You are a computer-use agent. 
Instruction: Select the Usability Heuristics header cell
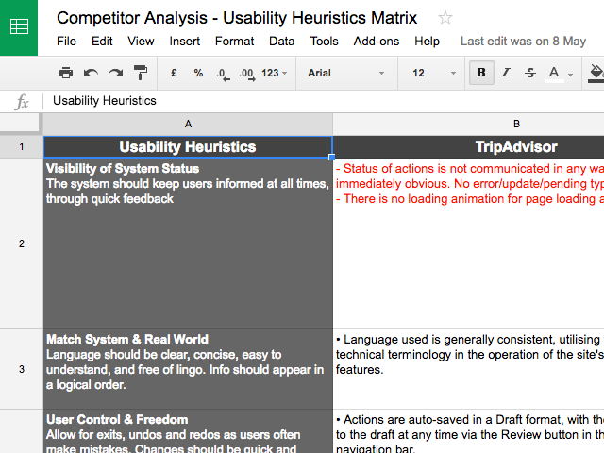click(x=188, y=147)
